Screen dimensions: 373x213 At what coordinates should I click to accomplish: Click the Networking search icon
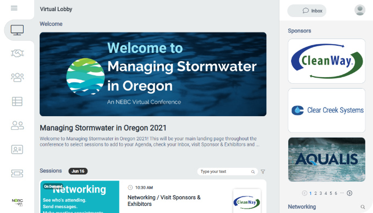(x=363, y=207)
